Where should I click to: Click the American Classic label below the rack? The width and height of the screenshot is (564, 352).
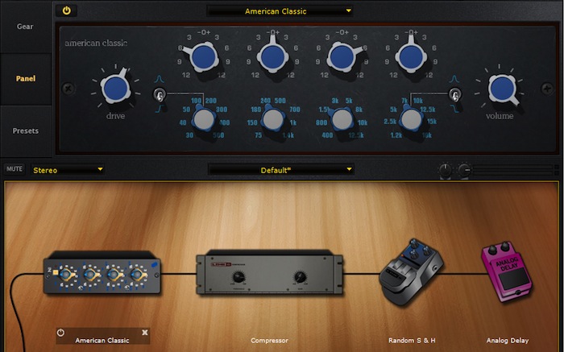coord(102,340)
